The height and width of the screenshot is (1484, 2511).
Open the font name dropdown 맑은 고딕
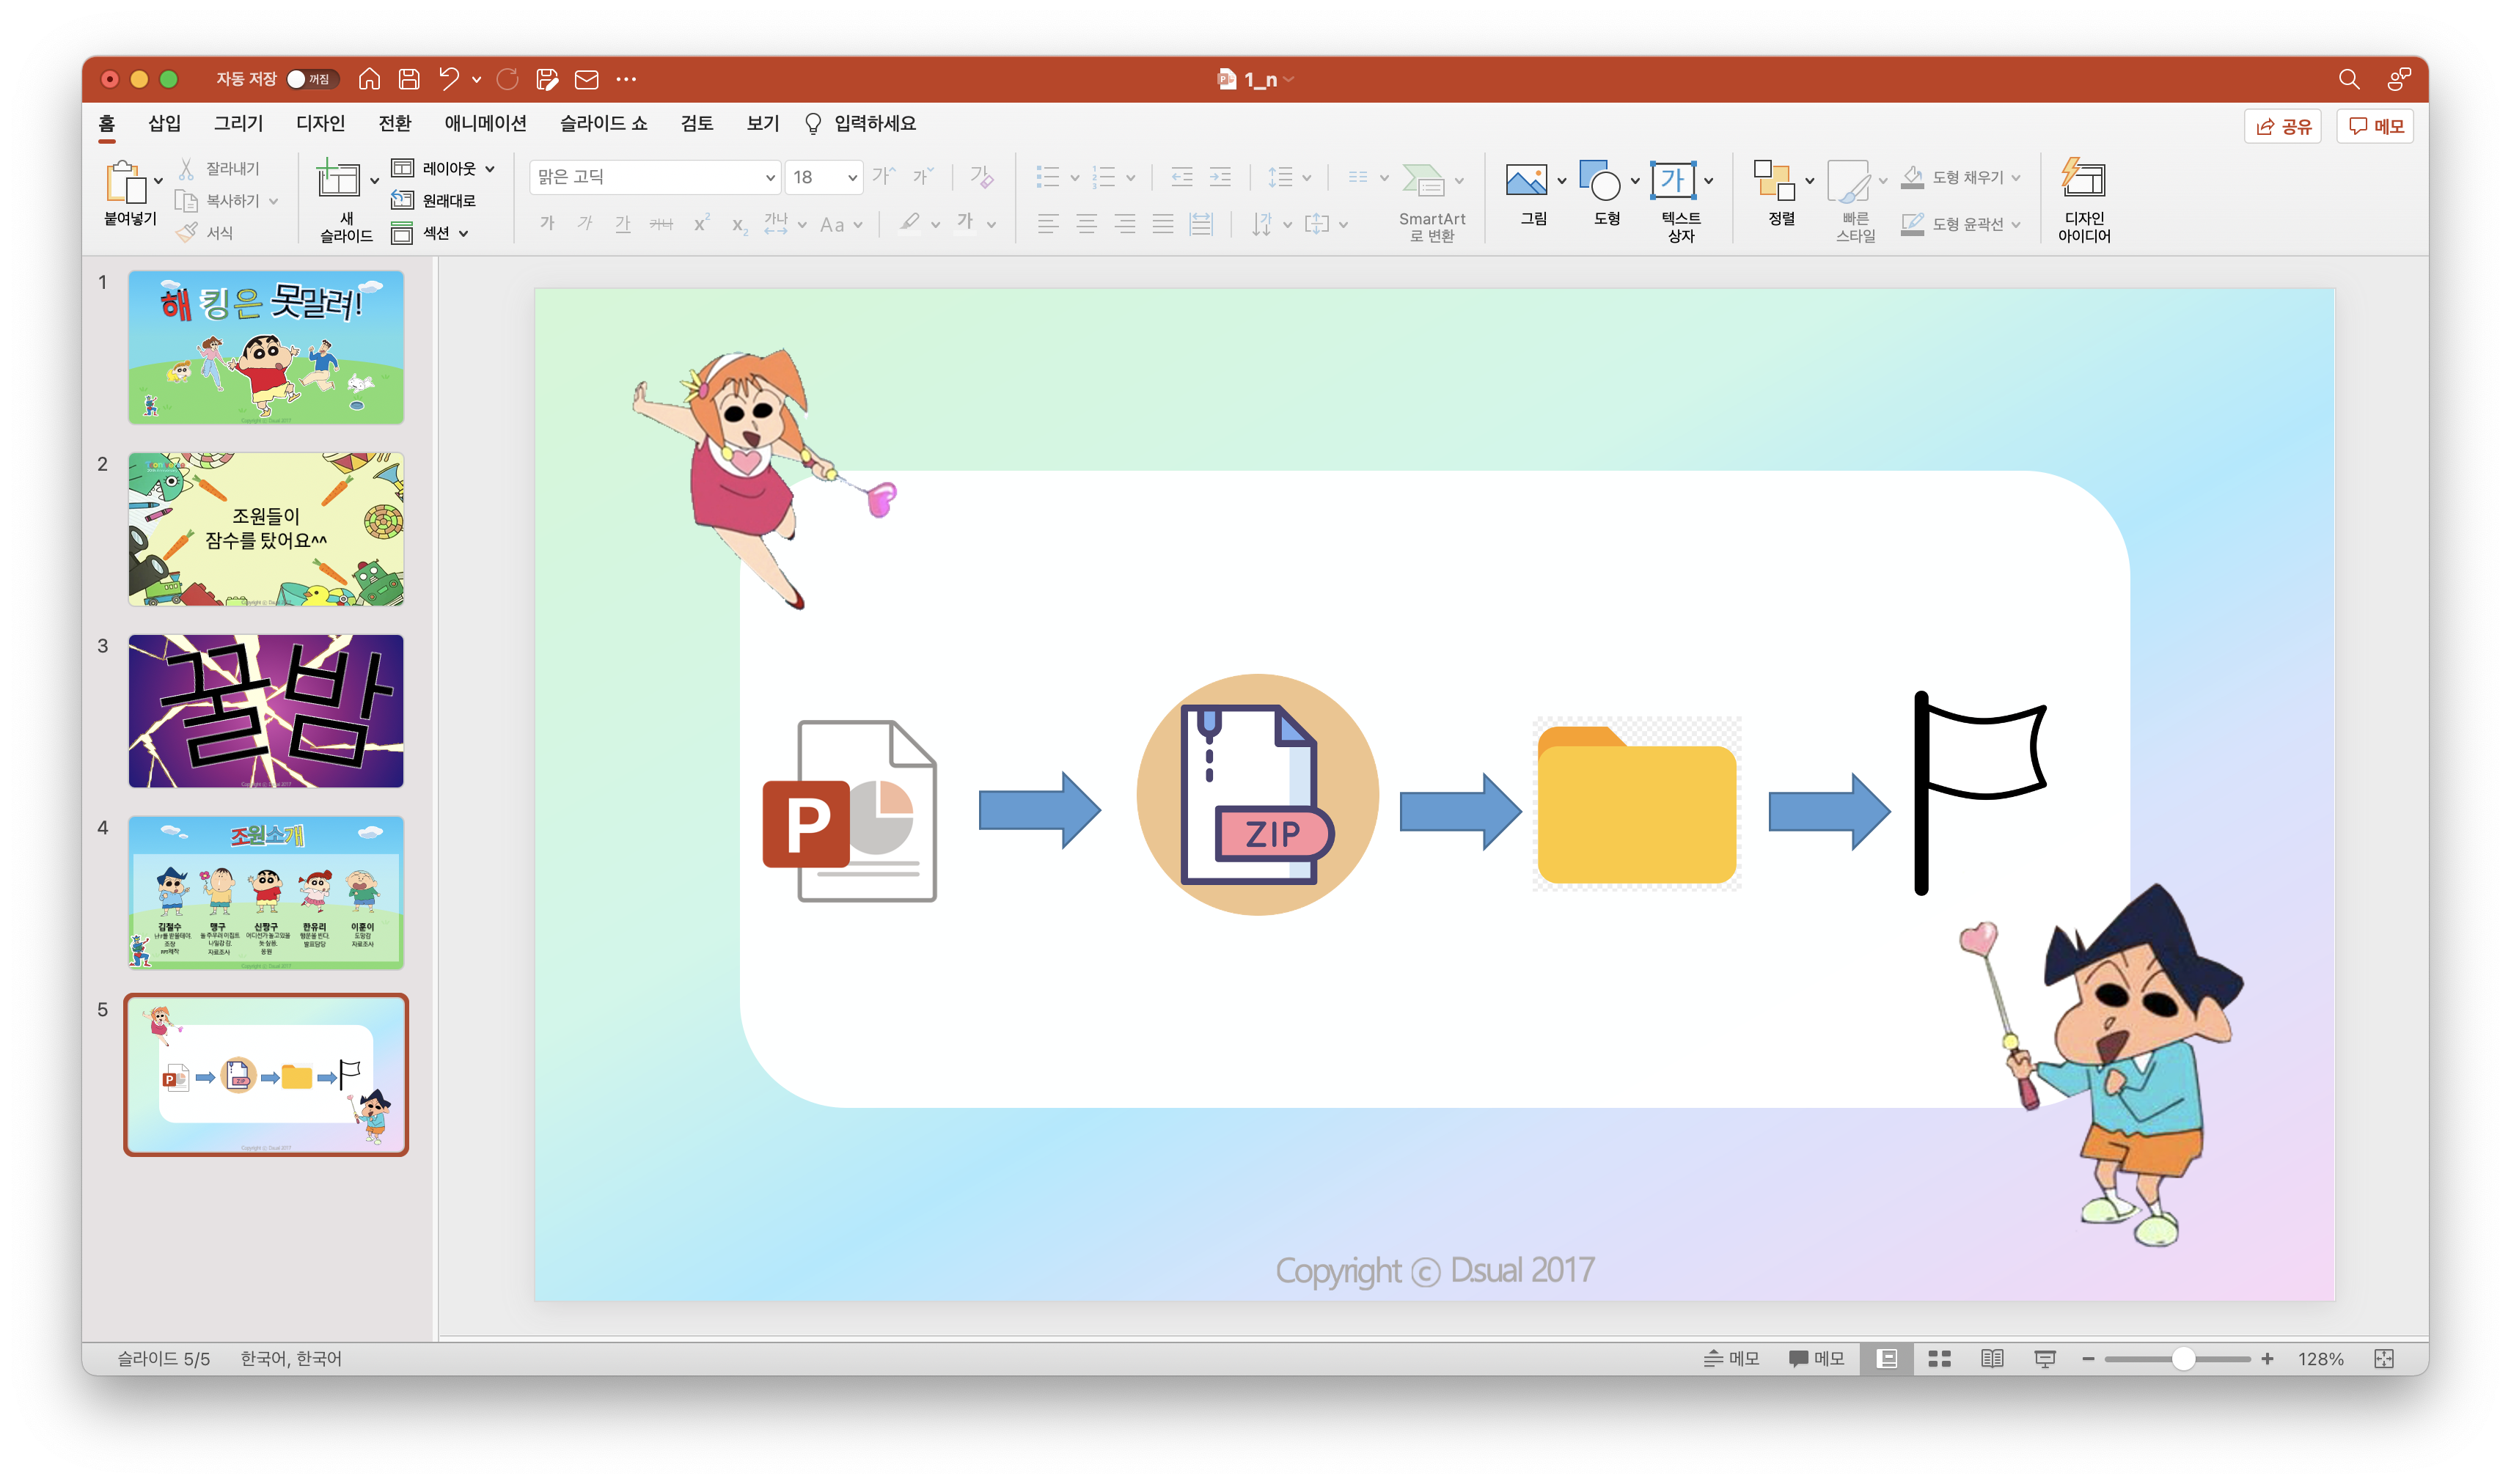point(770,178)
